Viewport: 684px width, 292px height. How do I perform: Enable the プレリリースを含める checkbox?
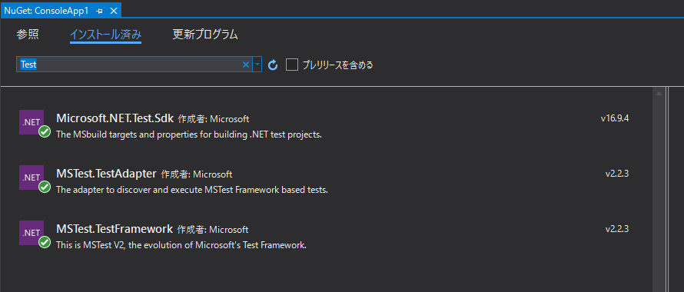point(292,65)
